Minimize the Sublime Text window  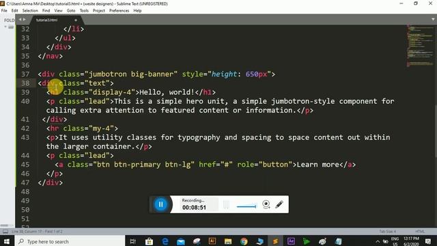tap(401, 3)
